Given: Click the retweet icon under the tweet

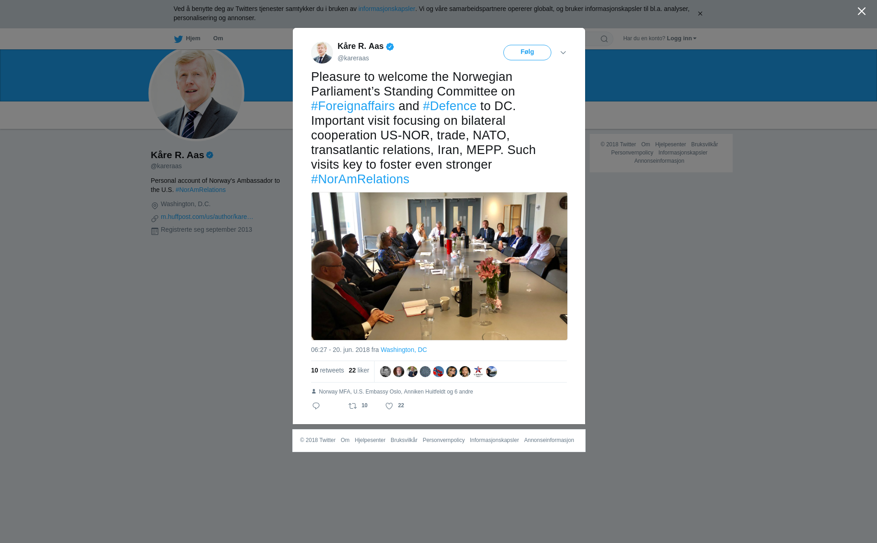Looking at the screenshot, I should point(353,406).
